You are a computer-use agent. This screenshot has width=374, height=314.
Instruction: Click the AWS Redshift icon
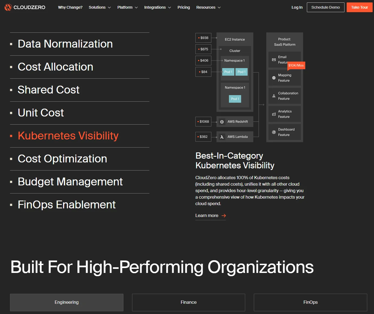(222, 122)
